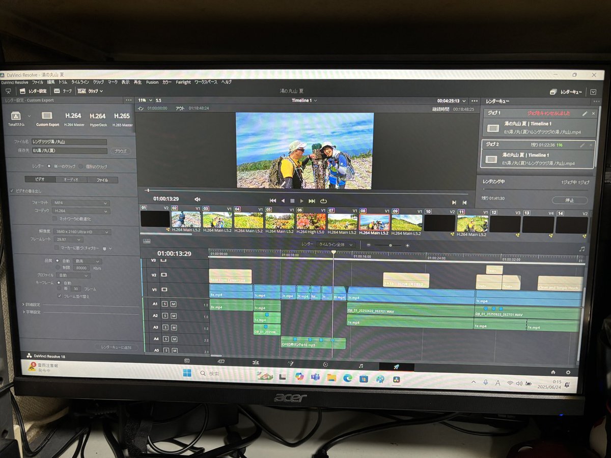611x458 pixels.
Task: Toggle the レンダーキュー panel button in toolbar
Action: pos(566,92)
